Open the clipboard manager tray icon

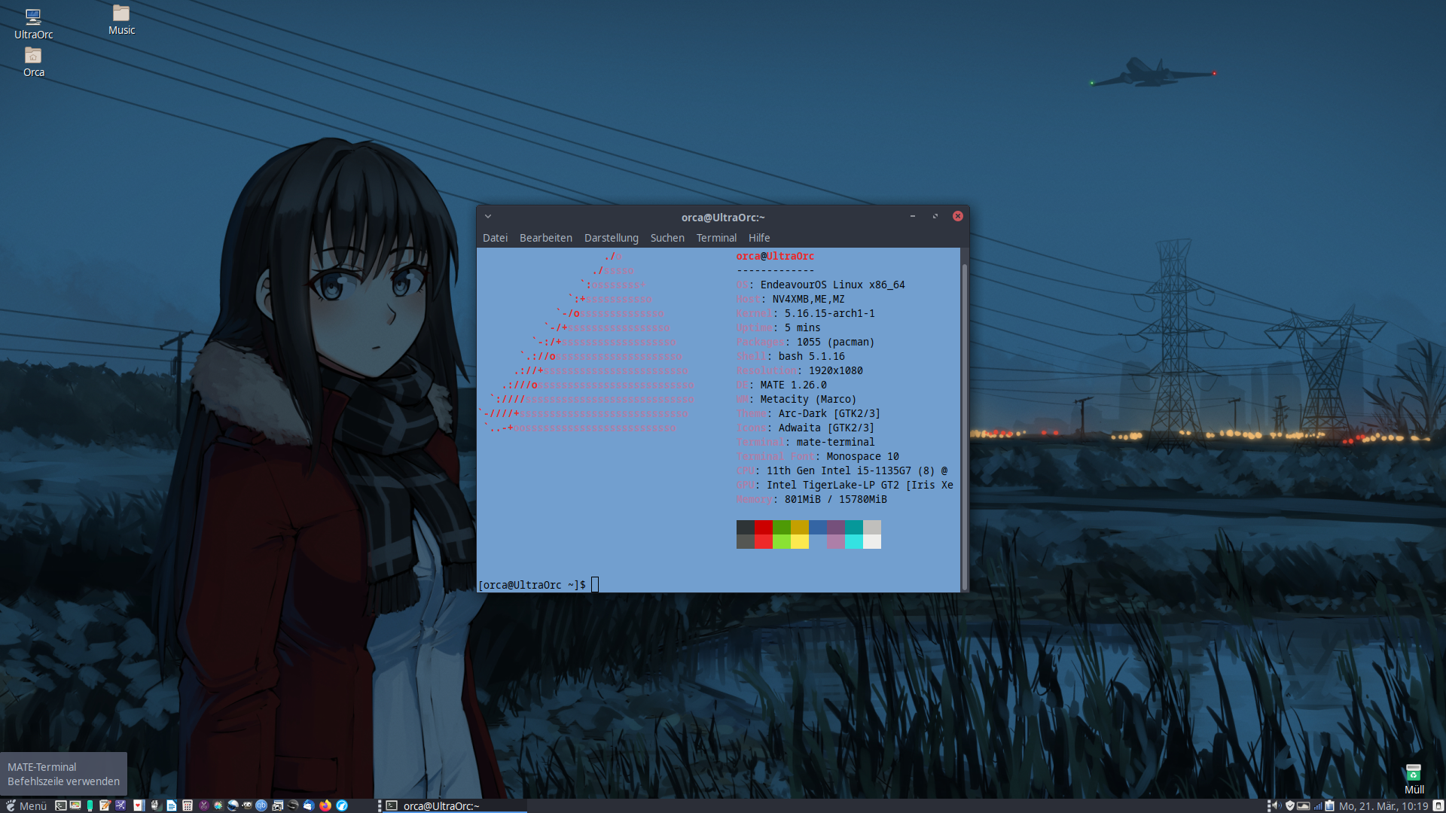1330,805
